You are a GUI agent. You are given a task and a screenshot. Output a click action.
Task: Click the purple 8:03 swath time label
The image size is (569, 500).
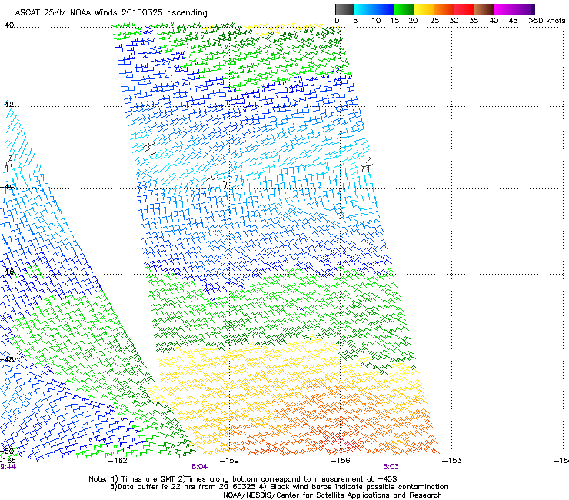pyautogui.click(x=391, y=467)
